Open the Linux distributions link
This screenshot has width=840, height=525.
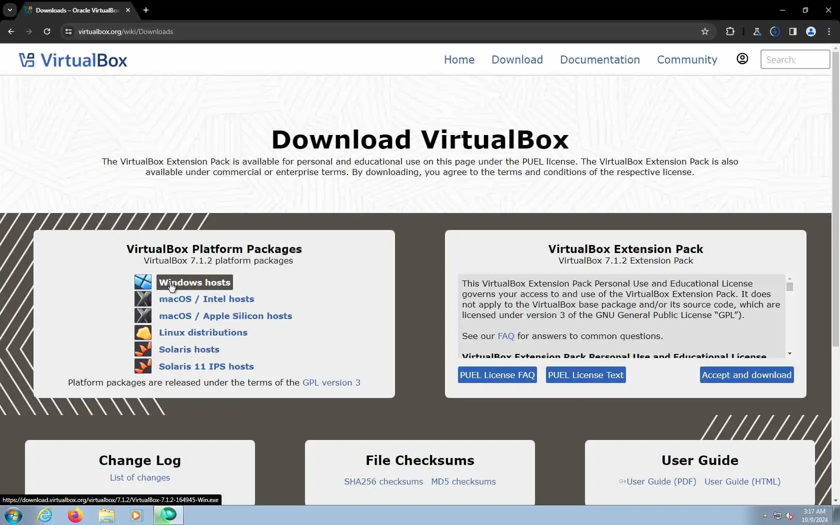click(x=203, y=332)
